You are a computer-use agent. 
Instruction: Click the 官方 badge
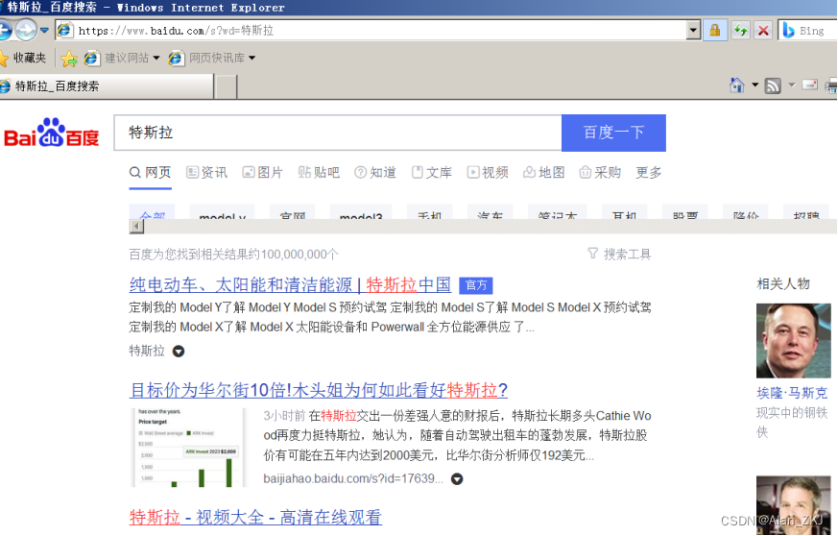click(x=476, y=285)
